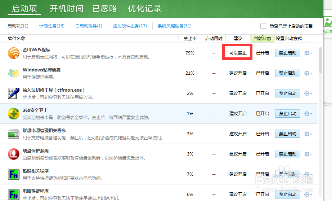Click the Windows粘滞便笺 sticky notes icon
This screenshot has width=332, height=201.
tap(14, 73)
